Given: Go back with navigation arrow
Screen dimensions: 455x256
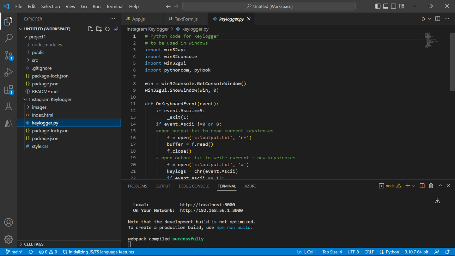Looking at the screenshot, I should point(168,6).
